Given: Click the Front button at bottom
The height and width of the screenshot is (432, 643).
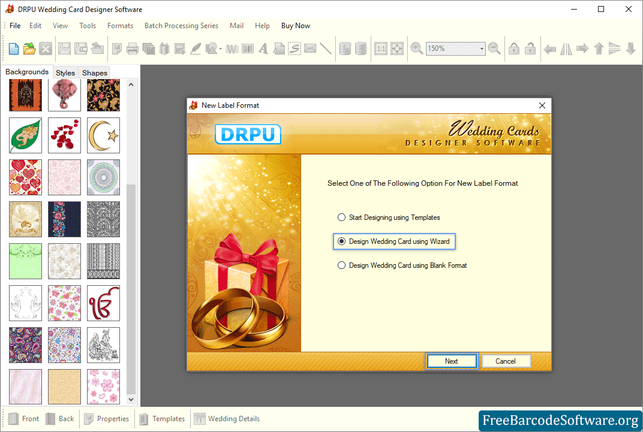Looking at the screenshot, I should (24, 419).
